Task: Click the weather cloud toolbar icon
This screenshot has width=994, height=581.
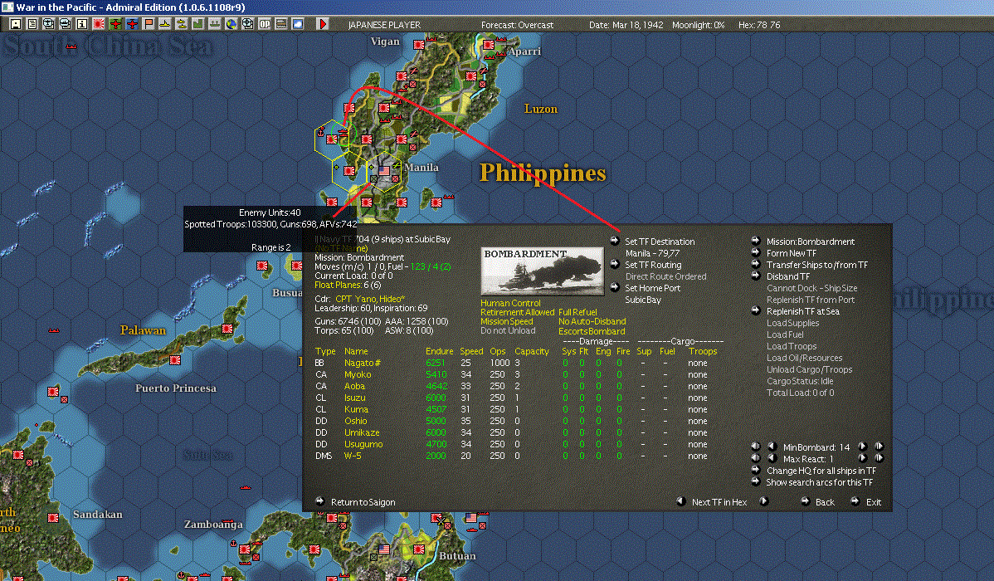Action: pyautogui.click(x=297, y=24)
